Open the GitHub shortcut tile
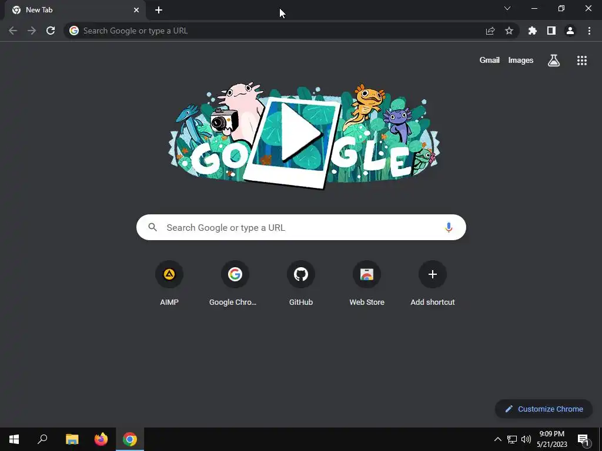 point(301,283)
